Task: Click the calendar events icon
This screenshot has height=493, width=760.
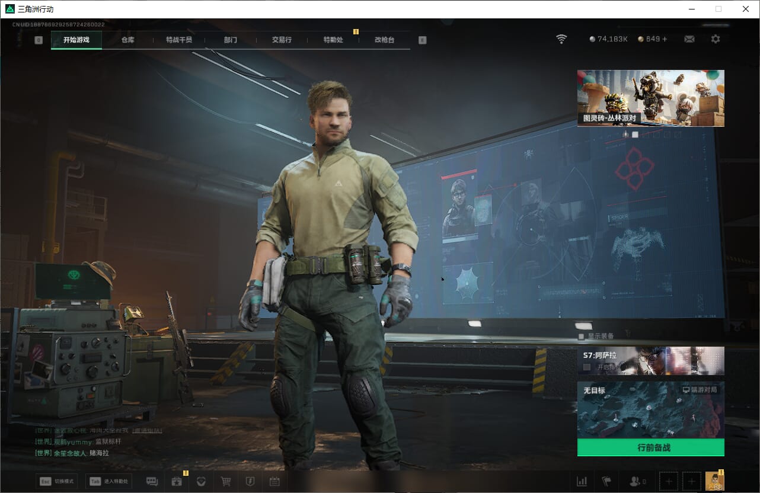Action: click(x=274, y=482)
